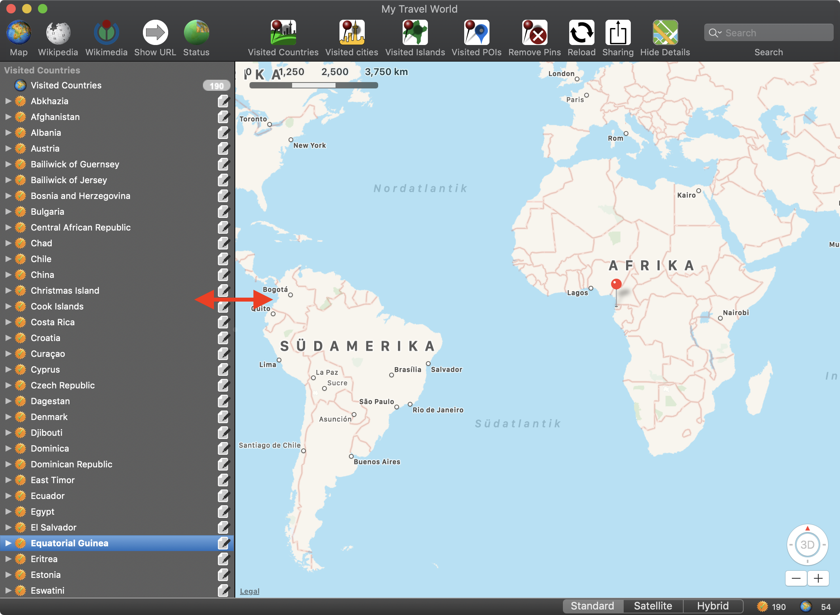This screenshot has height=615, width=840.
Task: Open the Map globe icon
Action: coord(19,33)
